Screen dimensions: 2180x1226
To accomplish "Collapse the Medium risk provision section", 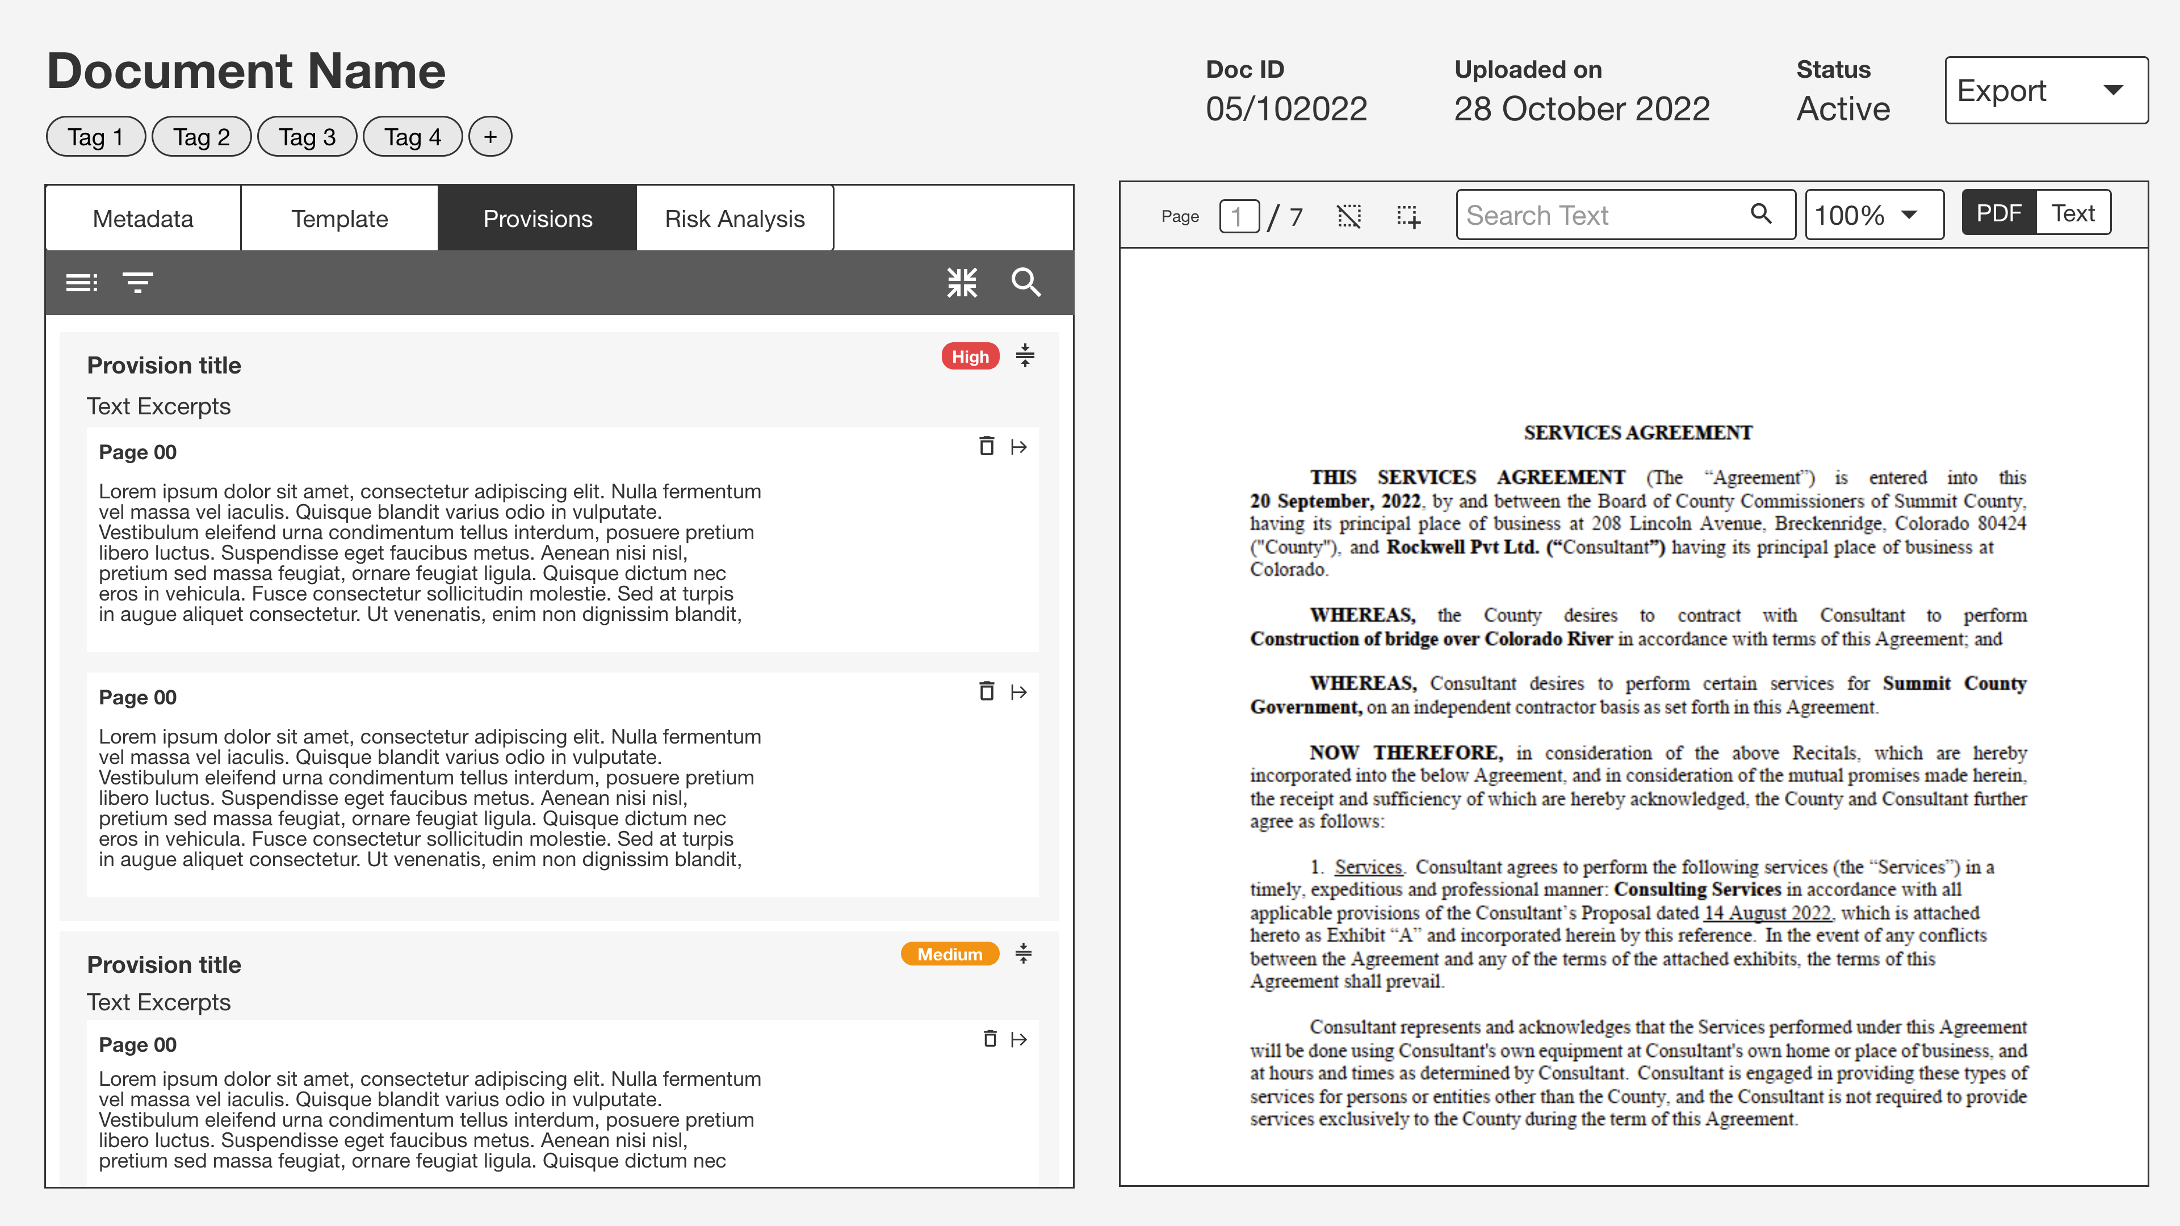I will 1023,954.
